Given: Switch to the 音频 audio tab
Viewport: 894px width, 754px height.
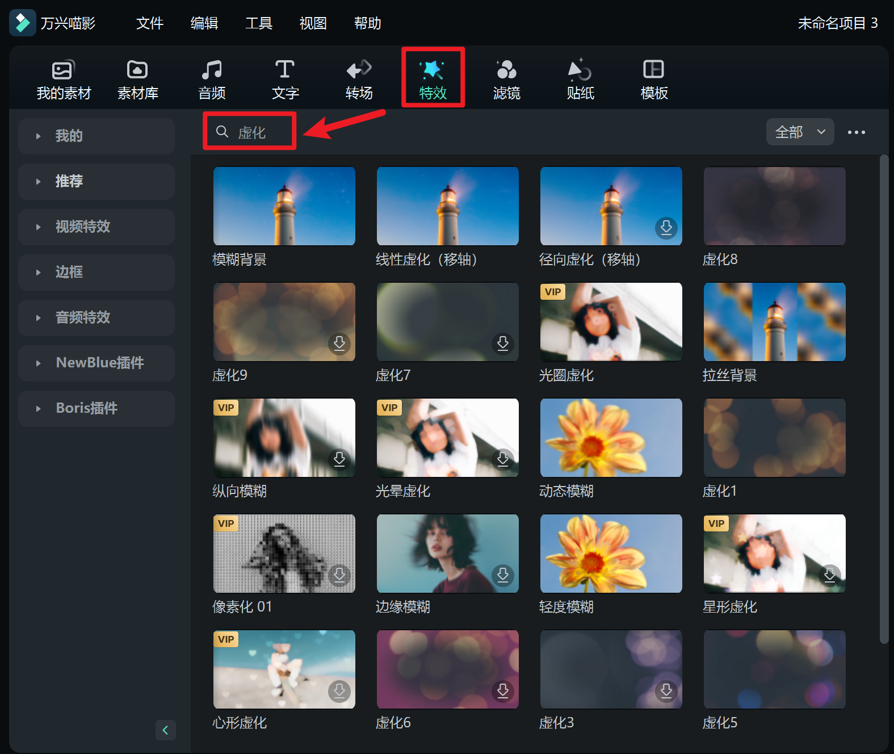Looking at the screenshot, I should click(212, 79).
